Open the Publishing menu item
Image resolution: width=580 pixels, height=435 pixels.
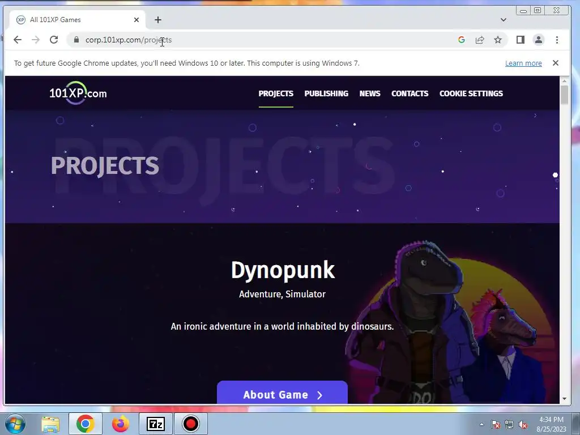tap(326, 93)
